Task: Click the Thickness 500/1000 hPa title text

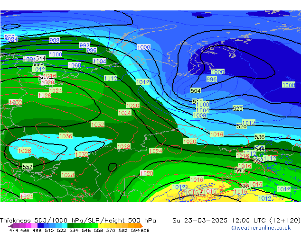Action: pyautogui.click(x=78, y=221)
